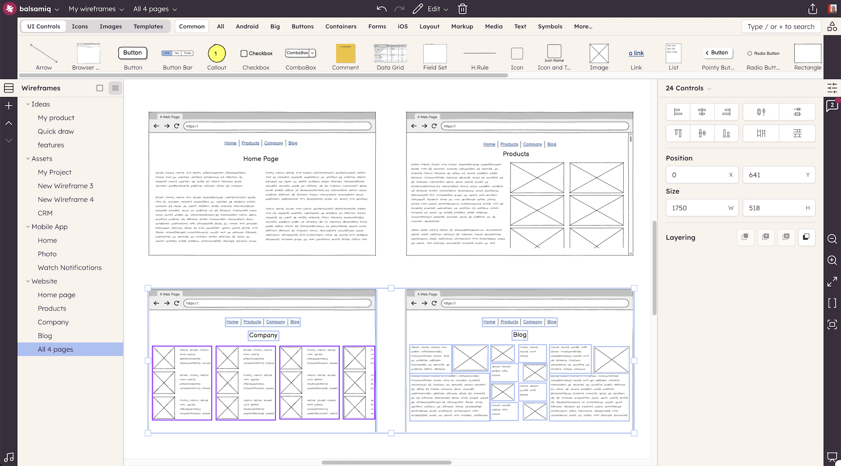Viewport: 841px width, 466px height.
Task: Select the Watch Notifications wireframe
Action: (70, 268)
